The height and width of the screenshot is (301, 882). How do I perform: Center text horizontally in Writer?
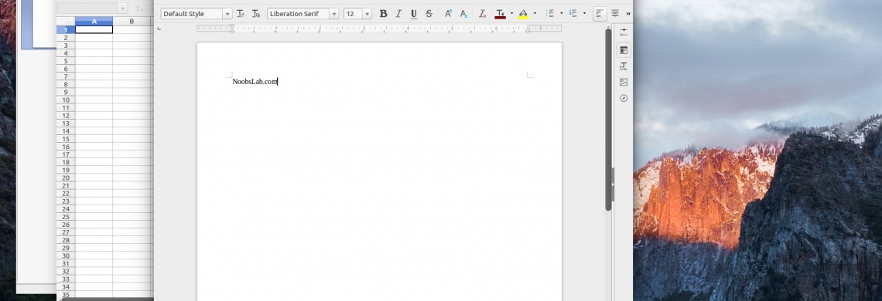(x=615, y=13)
